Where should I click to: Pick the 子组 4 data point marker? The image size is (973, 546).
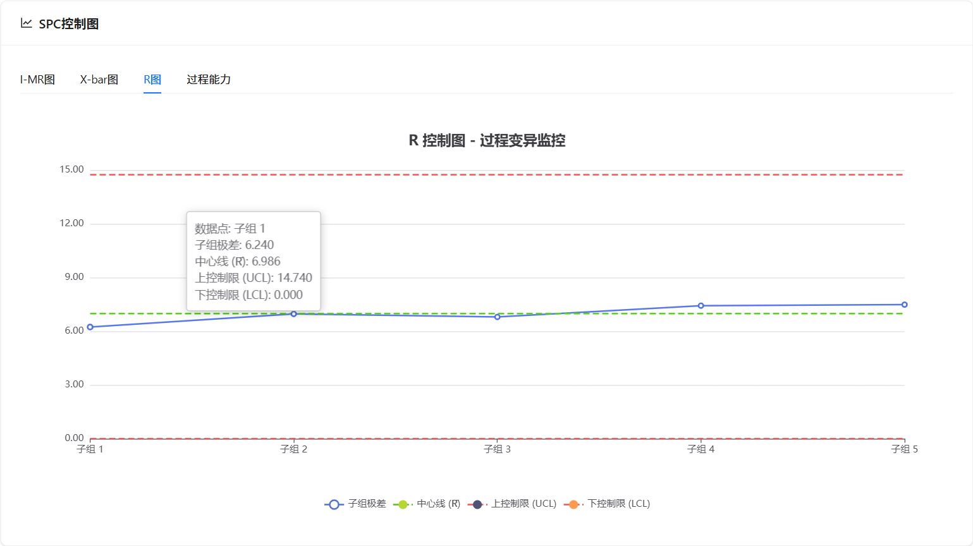(x=701, y=306)
